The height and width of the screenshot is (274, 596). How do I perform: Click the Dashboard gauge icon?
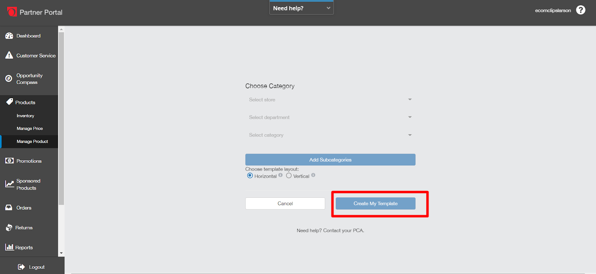(x=9, y=36)
